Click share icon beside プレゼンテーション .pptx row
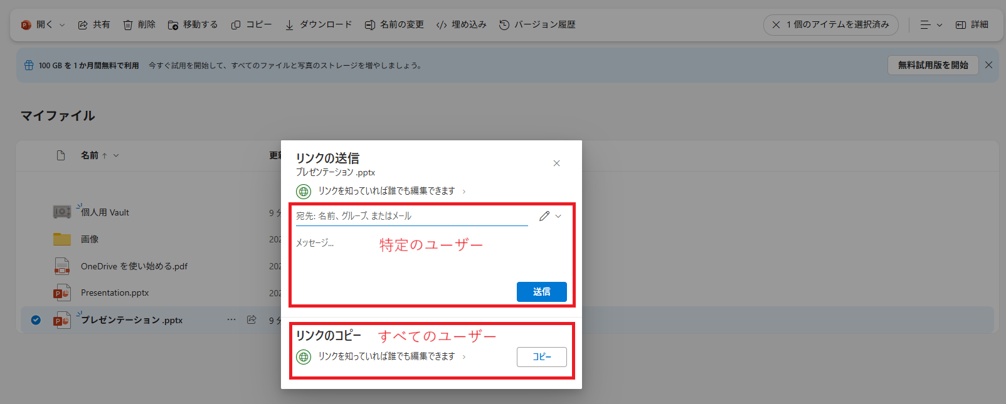Screen dimensions: 1006x404 point(251,319)
